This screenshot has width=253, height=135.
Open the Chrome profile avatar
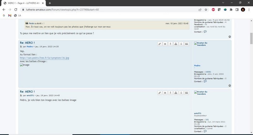click(x=243, y=10)
